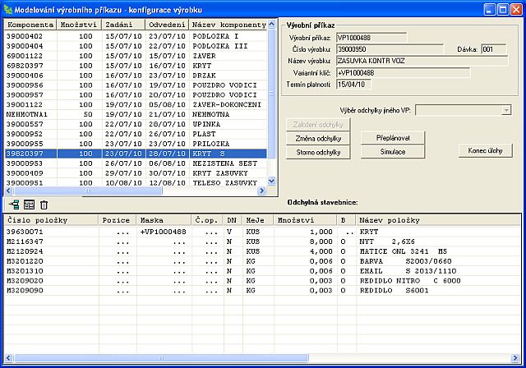Viewport: 526px width, 368px height.
Task: Click the tree structure icon above lower table
Action: (x=14, y=205)
